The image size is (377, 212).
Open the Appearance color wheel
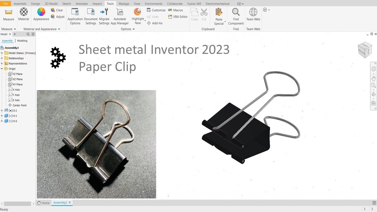[41, 12]
